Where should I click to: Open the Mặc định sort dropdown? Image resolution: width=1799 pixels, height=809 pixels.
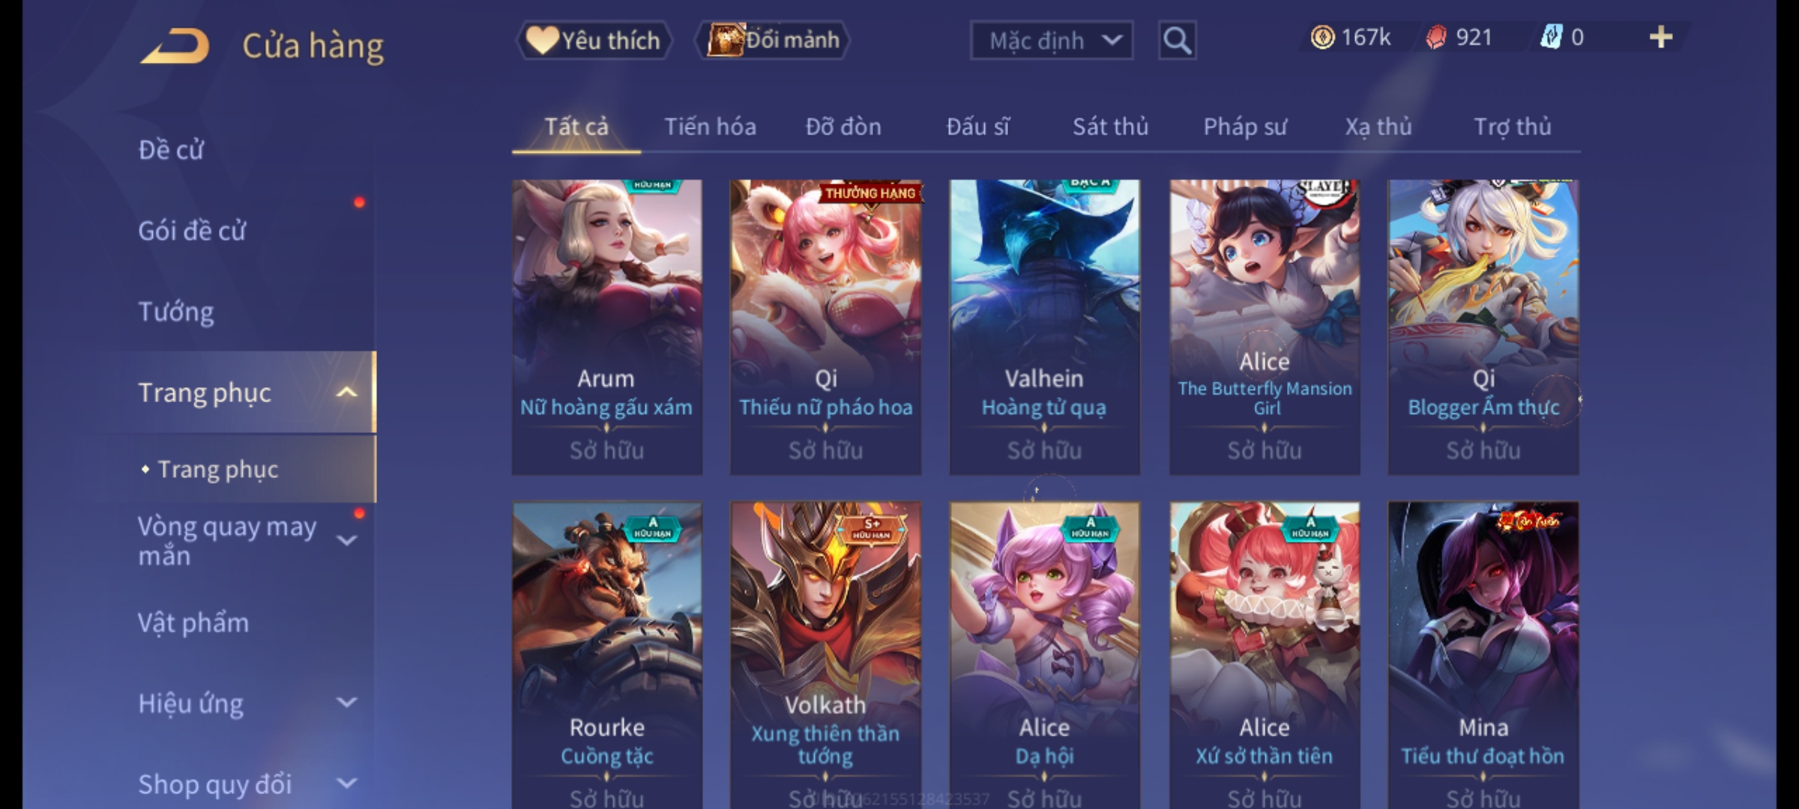coord(1052,40)
